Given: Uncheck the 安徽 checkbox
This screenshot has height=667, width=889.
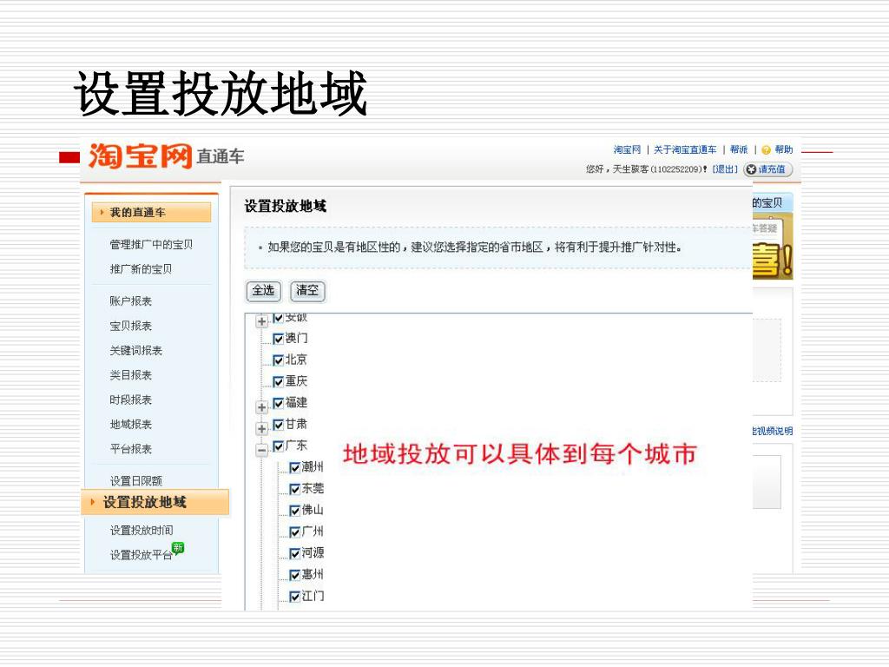Looking at the screenshot, I should (x=278, y=318).
